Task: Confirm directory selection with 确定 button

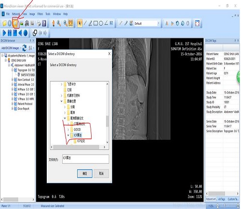Action: pyautogui.click(x=85, y=174)
